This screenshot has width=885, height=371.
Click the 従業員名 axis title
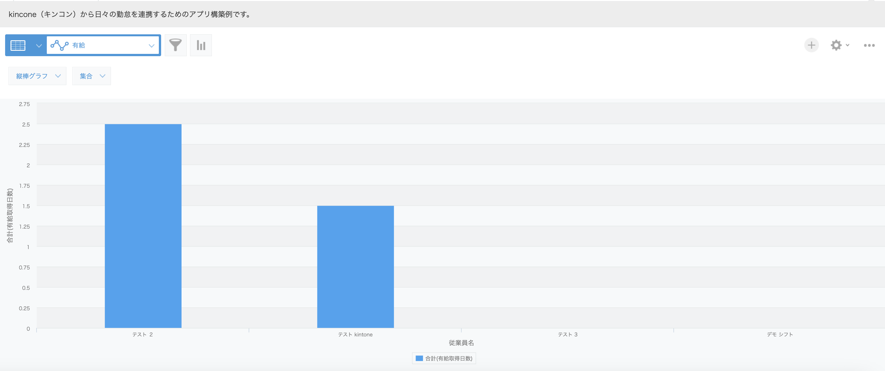coord(462,343)
